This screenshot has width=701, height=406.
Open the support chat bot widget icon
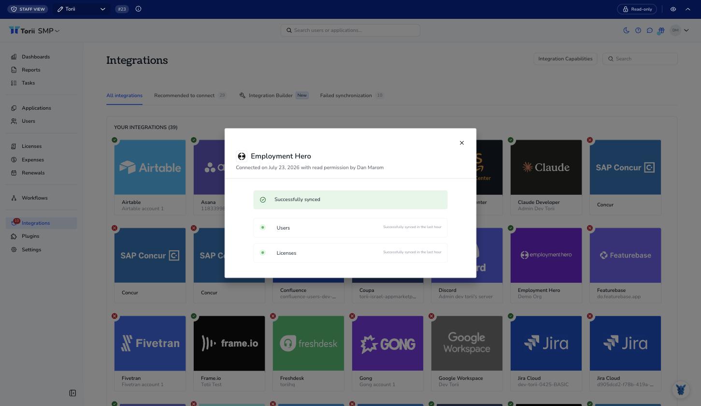click(681, 389)
